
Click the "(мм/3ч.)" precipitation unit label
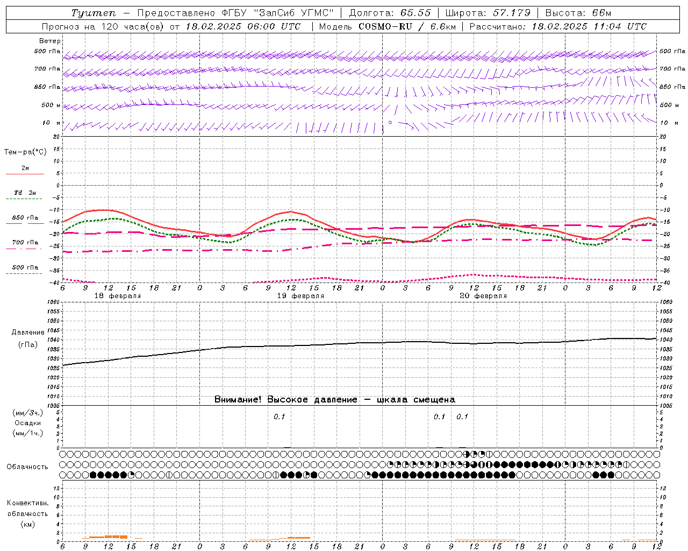tap(28, 413)
